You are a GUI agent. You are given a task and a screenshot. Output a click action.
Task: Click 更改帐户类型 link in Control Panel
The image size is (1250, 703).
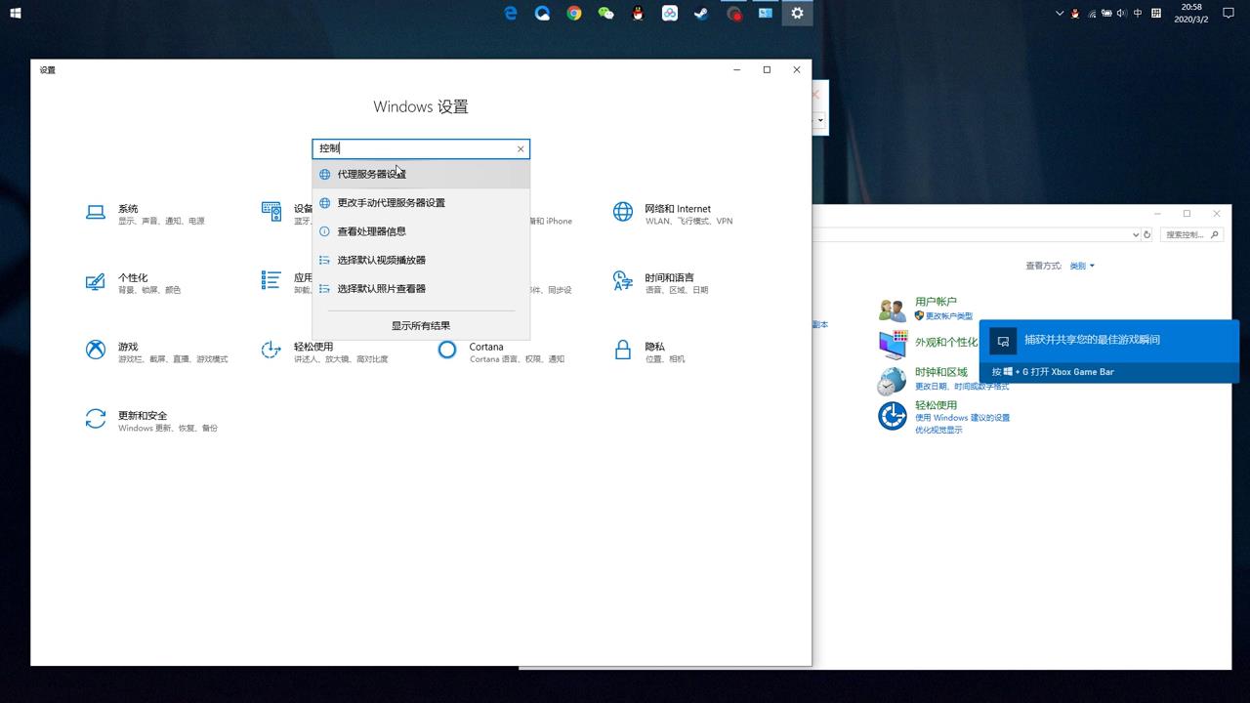coord(949,316)
